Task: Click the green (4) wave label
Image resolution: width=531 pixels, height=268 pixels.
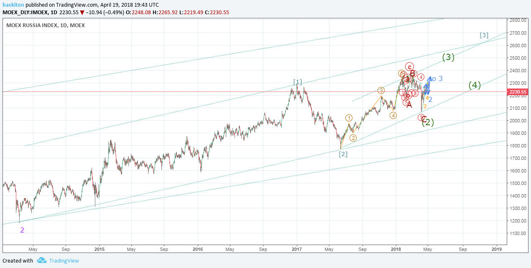Action: 474,85
